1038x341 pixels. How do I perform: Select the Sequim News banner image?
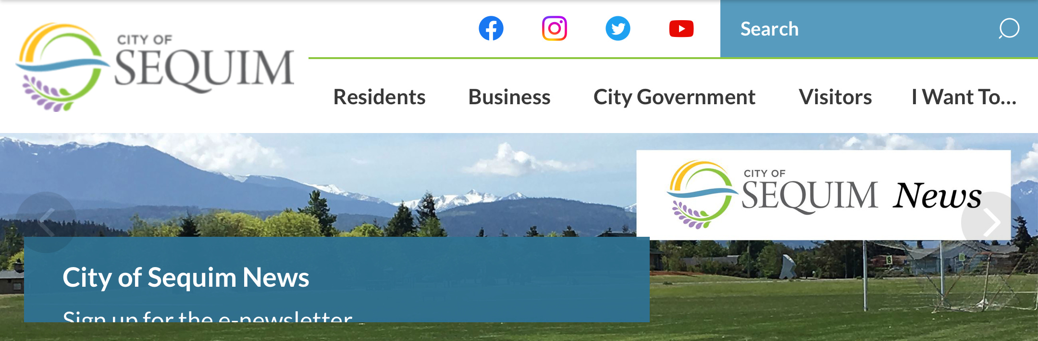824,195
